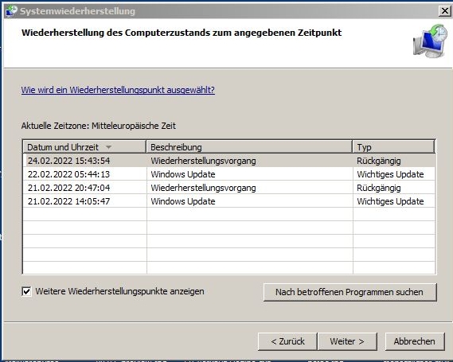Click 'Wichtiges Update' in the 21.02.2022 14:05:47 row
The width and height of the screenshot is (453, 362).
(x=390, y=201)
